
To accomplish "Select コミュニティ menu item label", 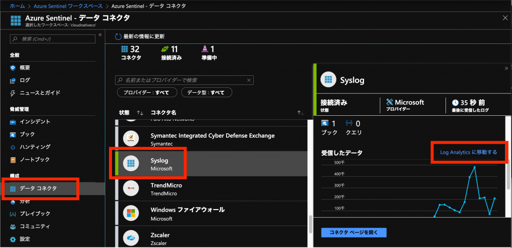I will [35, 227].
